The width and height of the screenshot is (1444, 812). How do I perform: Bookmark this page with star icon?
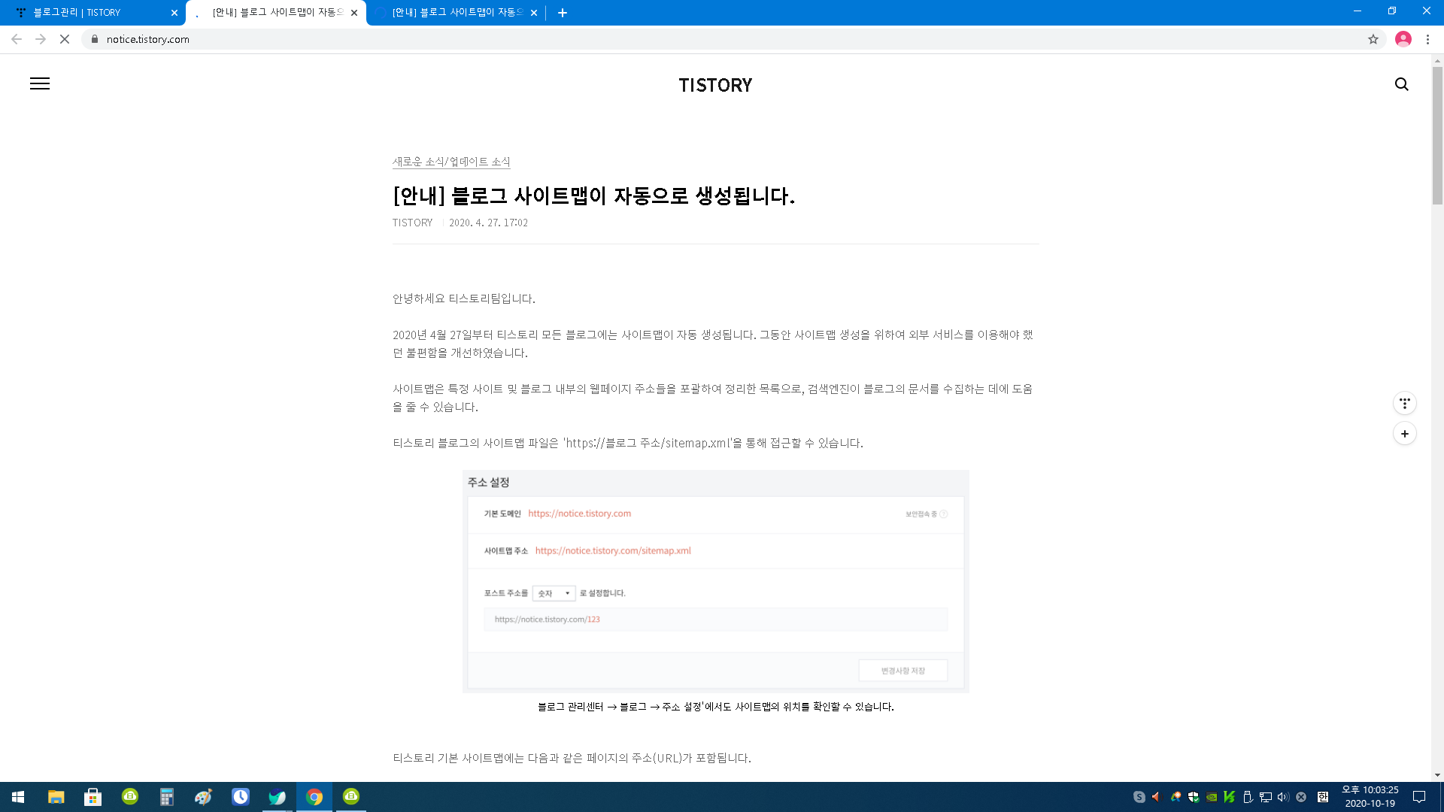[1373, 39]
